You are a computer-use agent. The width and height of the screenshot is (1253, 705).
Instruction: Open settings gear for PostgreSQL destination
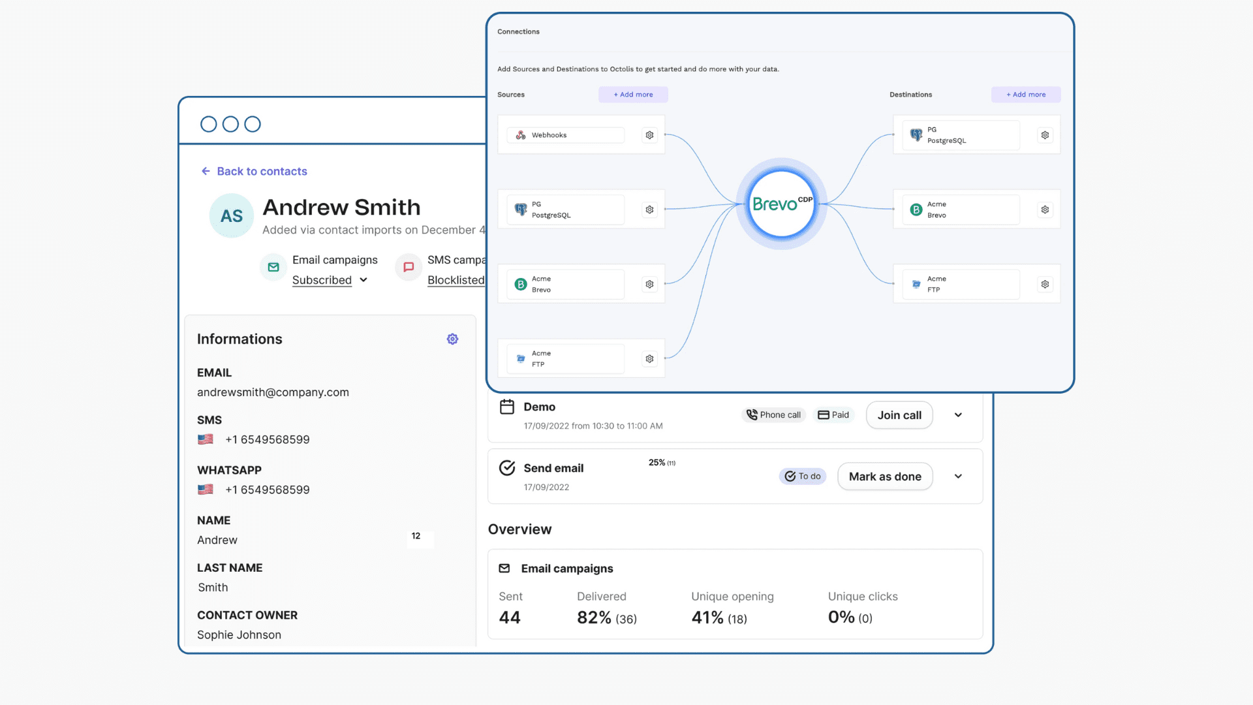[1045, 135]
